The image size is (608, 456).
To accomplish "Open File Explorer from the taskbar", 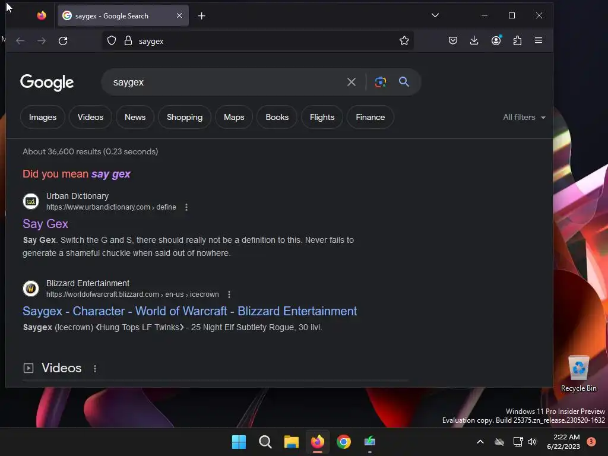I will click(x=291, y=442).
